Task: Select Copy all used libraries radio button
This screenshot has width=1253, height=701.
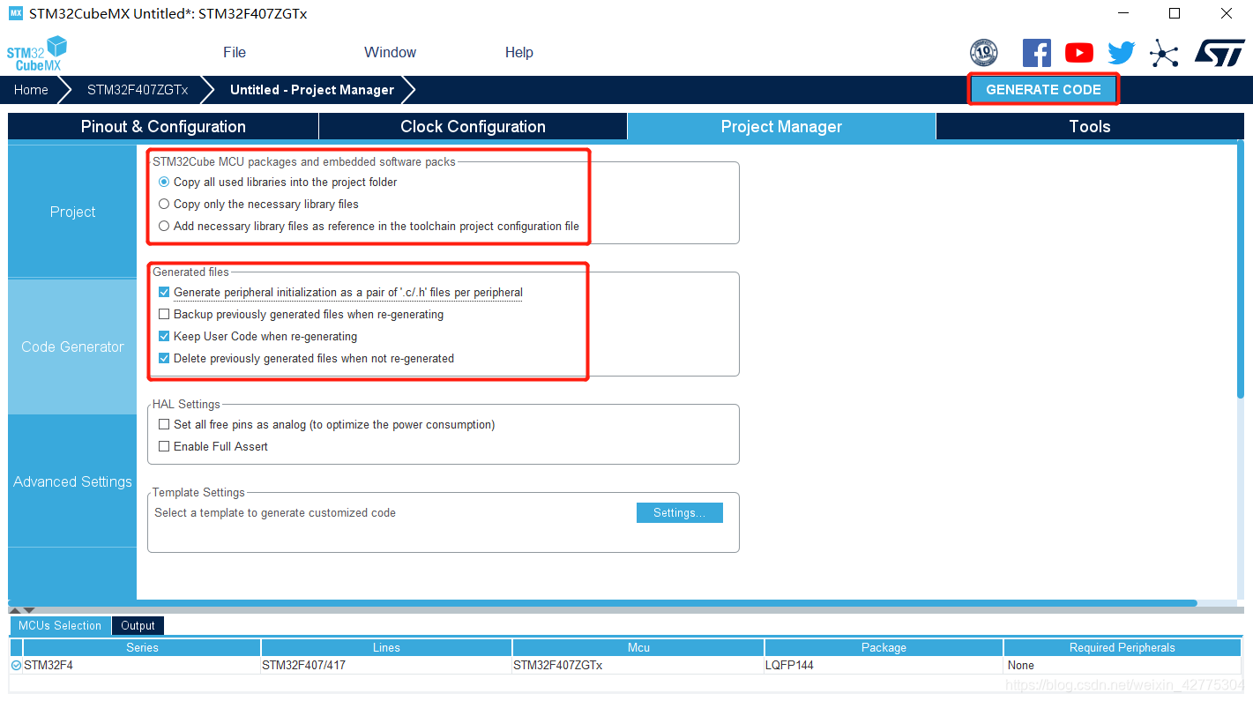Action: [x=164, y=183]
